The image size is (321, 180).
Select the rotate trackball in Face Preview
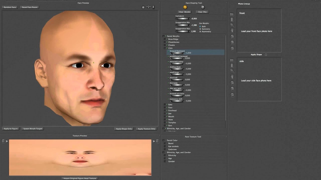pyautogui.click(x=143, y=7)
